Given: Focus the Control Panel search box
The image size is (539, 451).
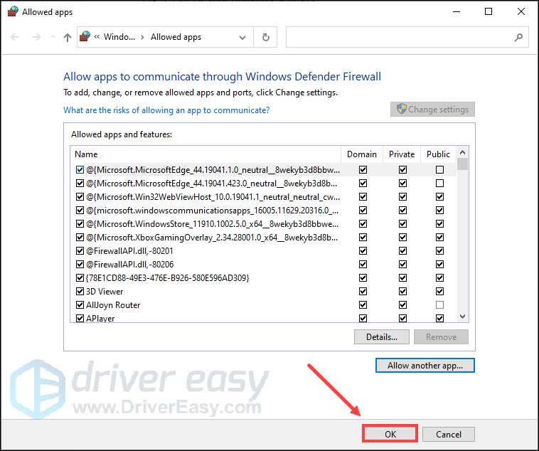Looking at the screenshot, I should click(x=407, y=37).
